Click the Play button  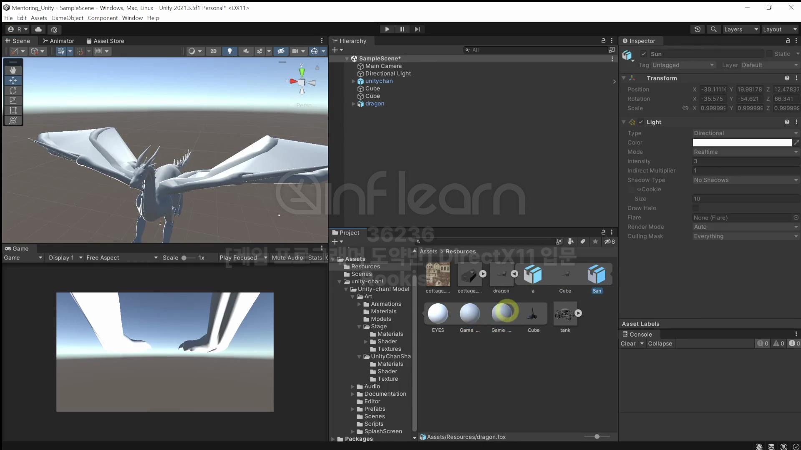387,29
